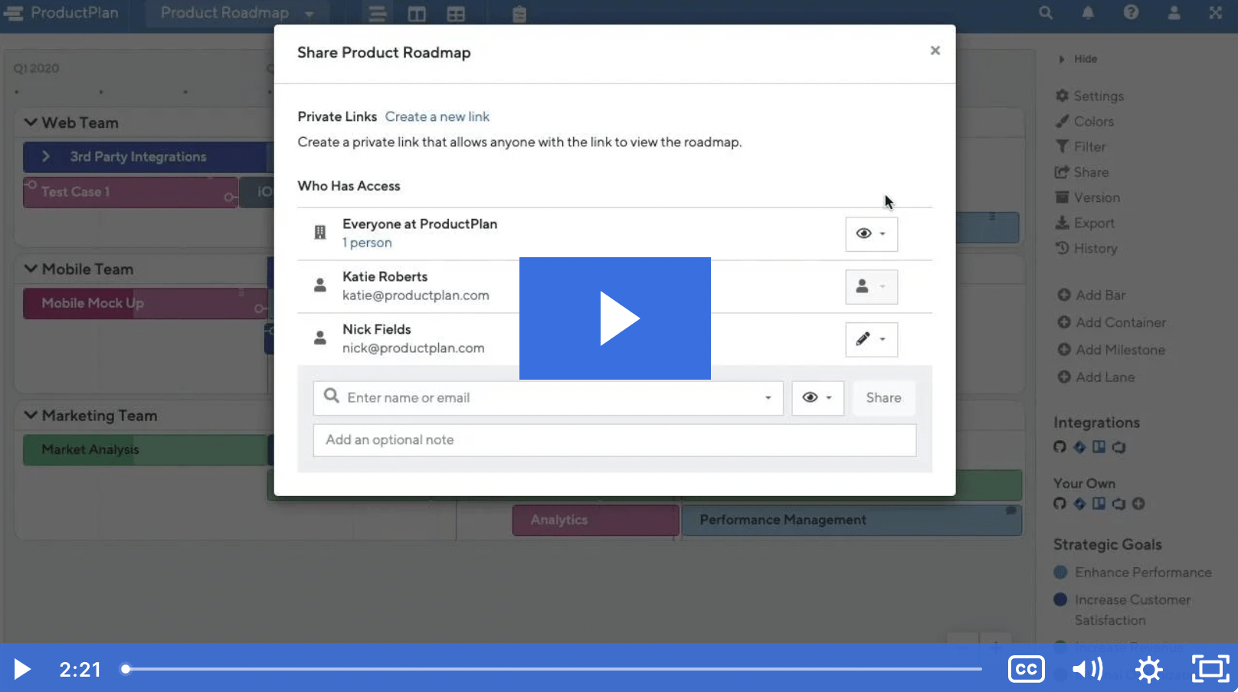Open edit permission dropdown for Nick Fields

pos(871,339)
